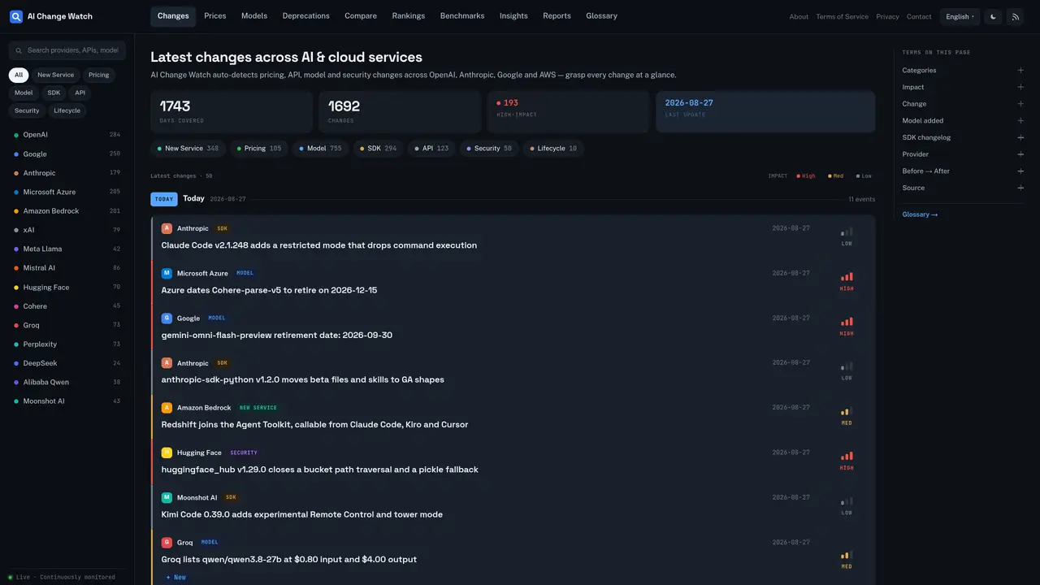Image resolution: width=1040 pixels, height=585 pixels.
Task: Toggle the Pricing 105 category pill
Action: [258, 149]
